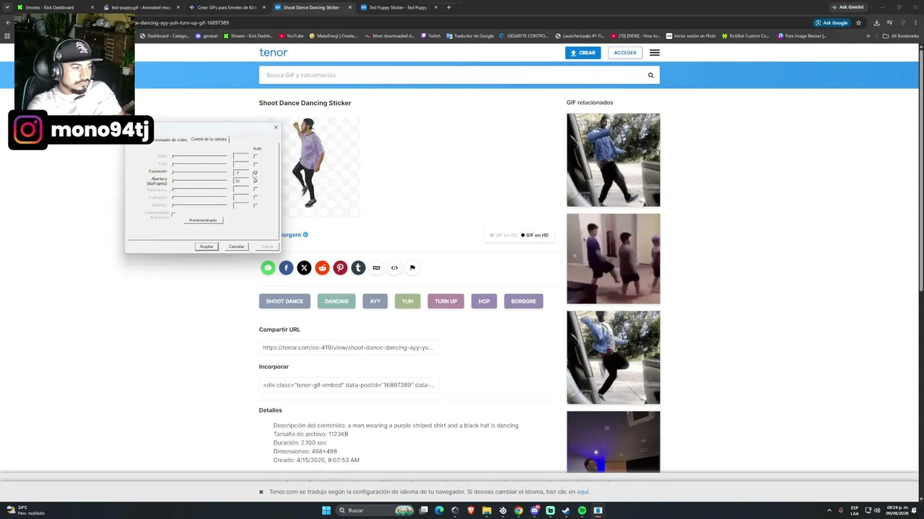Switch to Crear GIFs para Emotes tab

click(x=227, y=7)
